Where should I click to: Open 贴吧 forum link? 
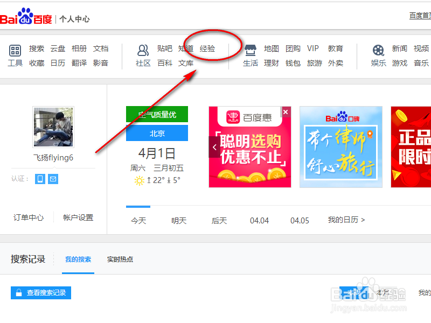(x=165, y=48)
